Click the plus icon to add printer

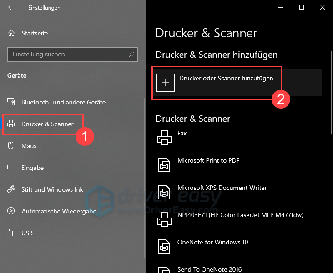click(166, 83)
